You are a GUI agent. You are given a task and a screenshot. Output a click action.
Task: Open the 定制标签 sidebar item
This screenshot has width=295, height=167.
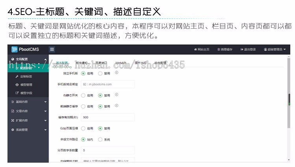[28, 76]
